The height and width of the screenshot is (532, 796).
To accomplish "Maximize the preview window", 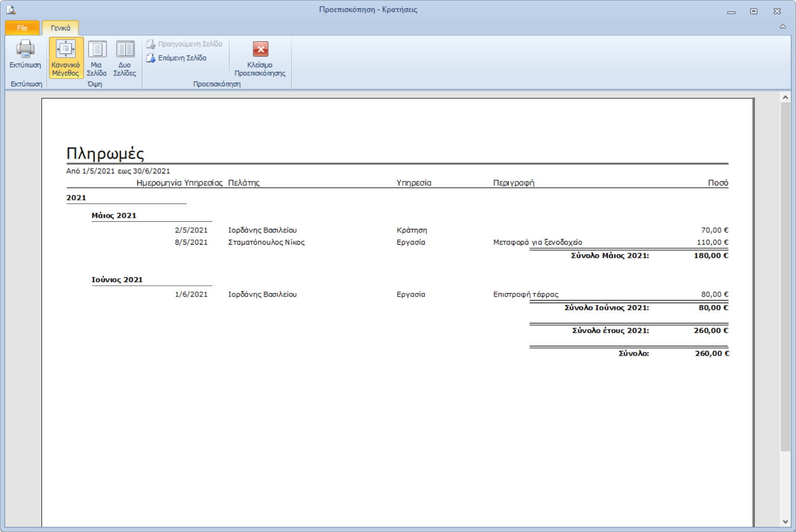I will 754,11.
